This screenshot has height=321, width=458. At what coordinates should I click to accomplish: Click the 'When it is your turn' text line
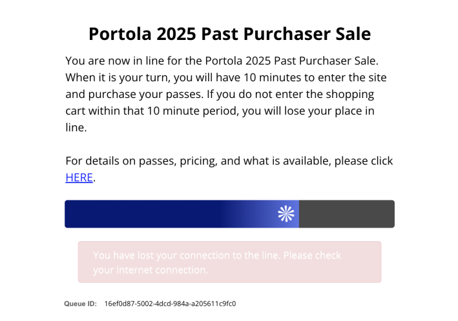pos(226,77)
